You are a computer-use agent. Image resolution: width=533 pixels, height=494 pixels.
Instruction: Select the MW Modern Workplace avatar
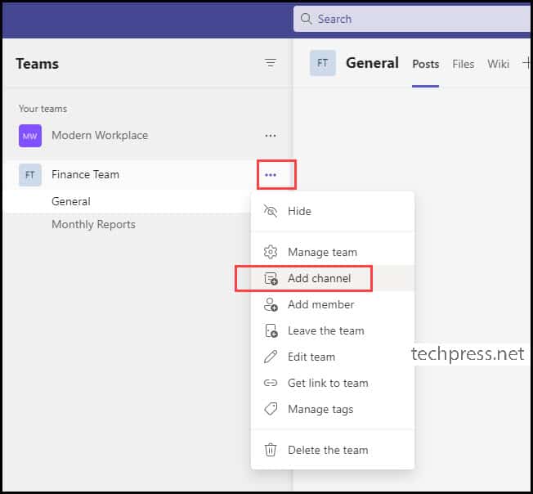[x=30, y=136]
